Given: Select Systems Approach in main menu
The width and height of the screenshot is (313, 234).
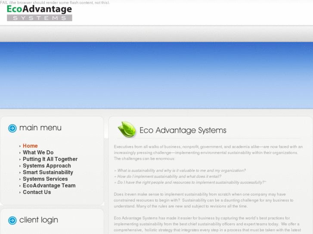Looking at the screenshot, I should [x=46, y=165].
